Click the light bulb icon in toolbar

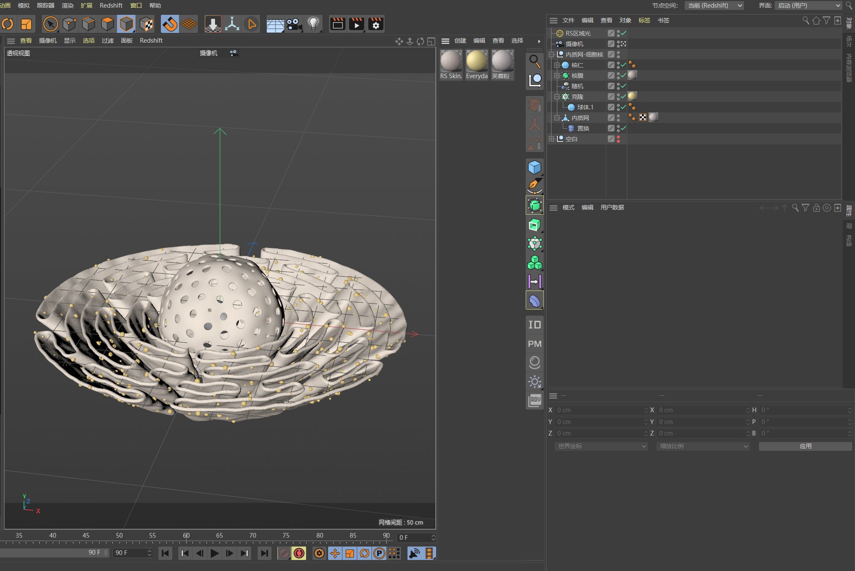pos(313,24)
